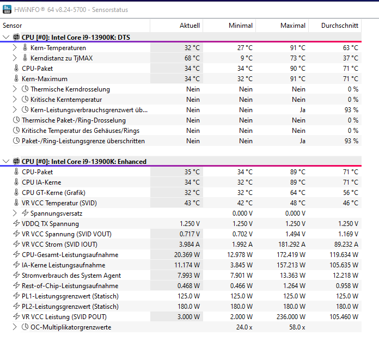Click '105.635 W' average of IA-Kerne Leistungsaufnahme
The width and height of the screenshot is (379, 342).
pos(344,265)
